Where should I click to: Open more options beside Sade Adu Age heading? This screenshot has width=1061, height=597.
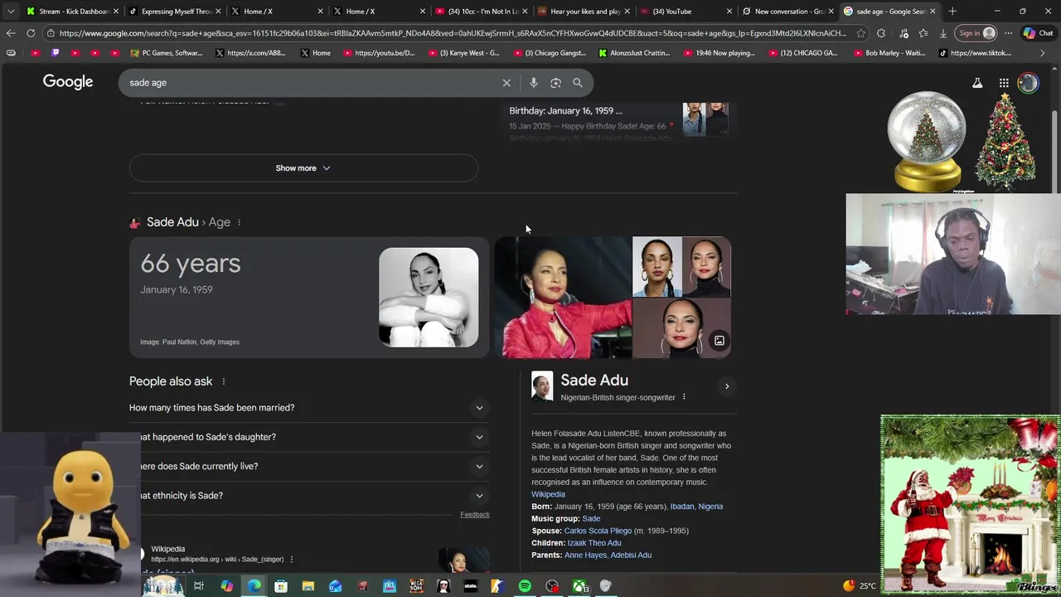pos(239,222)
